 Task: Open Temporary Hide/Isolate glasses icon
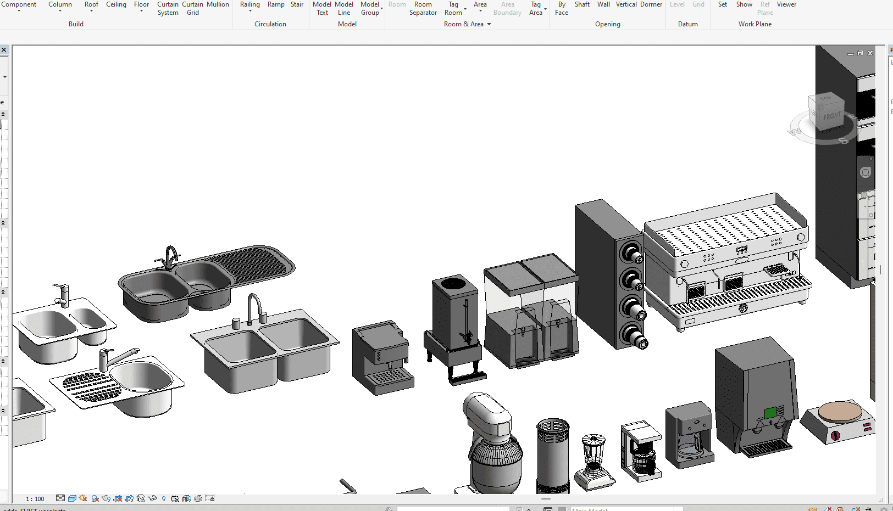coord(152,498)
